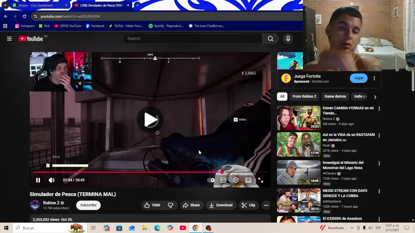Image resolution: width=415 pixels, height=233 pixels.
Task: Switch to theater mode view
Action: point(248,180)
